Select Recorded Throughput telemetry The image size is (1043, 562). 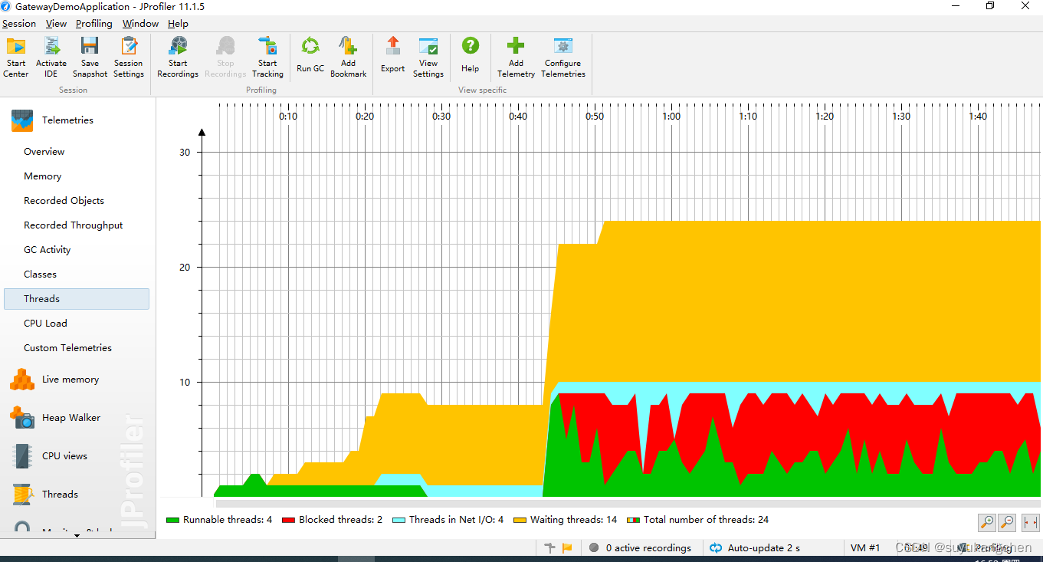click(77, 225)
